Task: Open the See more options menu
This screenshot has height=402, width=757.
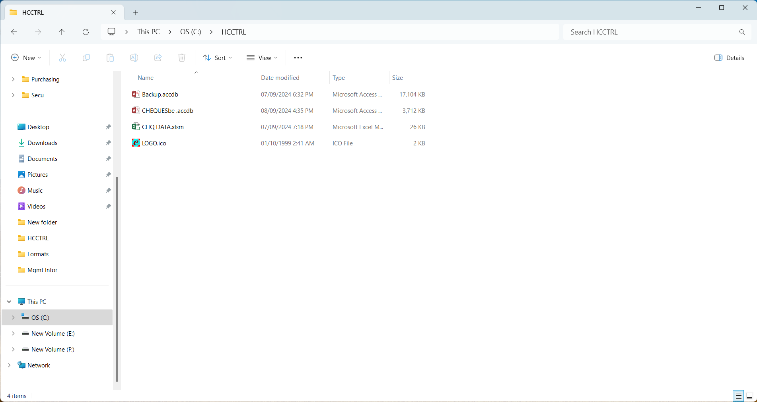Action: [x=298, y=58]
